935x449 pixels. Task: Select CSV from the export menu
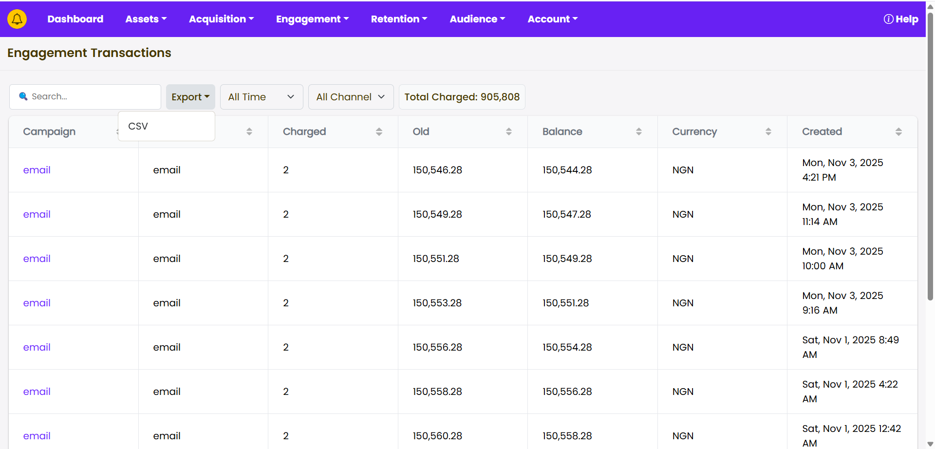(x=138, y=126)
